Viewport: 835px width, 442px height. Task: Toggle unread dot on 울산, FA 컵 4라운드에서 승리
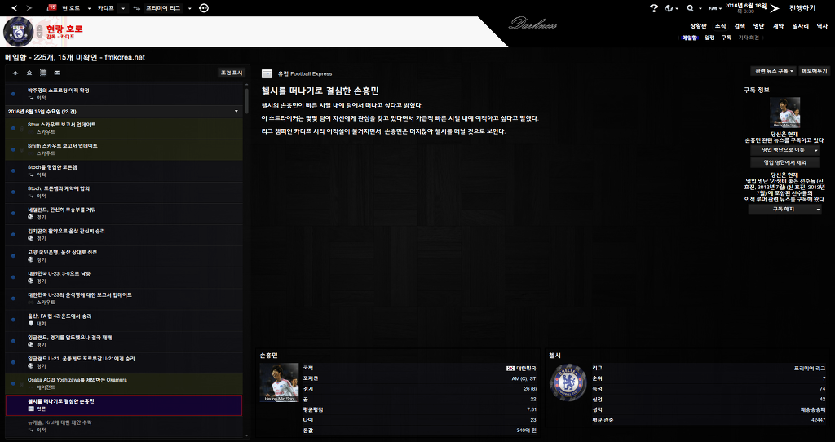click(13, 320)
